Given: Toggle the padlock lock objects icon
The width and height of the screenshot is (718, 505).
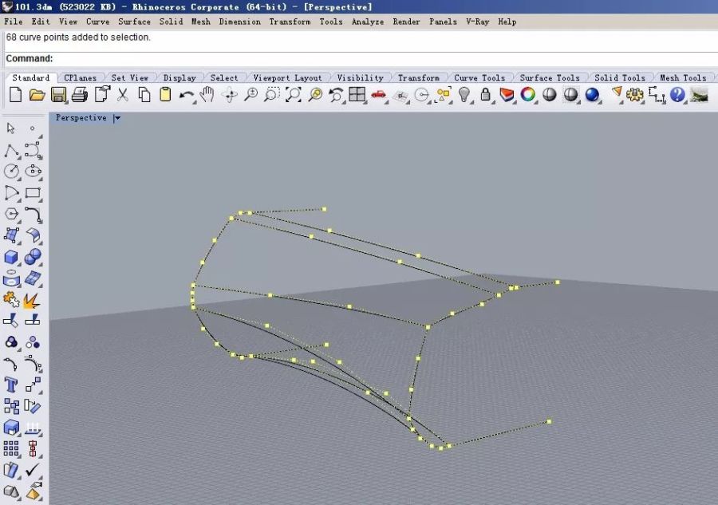Looking at the screenshot, I should (485, 95).
